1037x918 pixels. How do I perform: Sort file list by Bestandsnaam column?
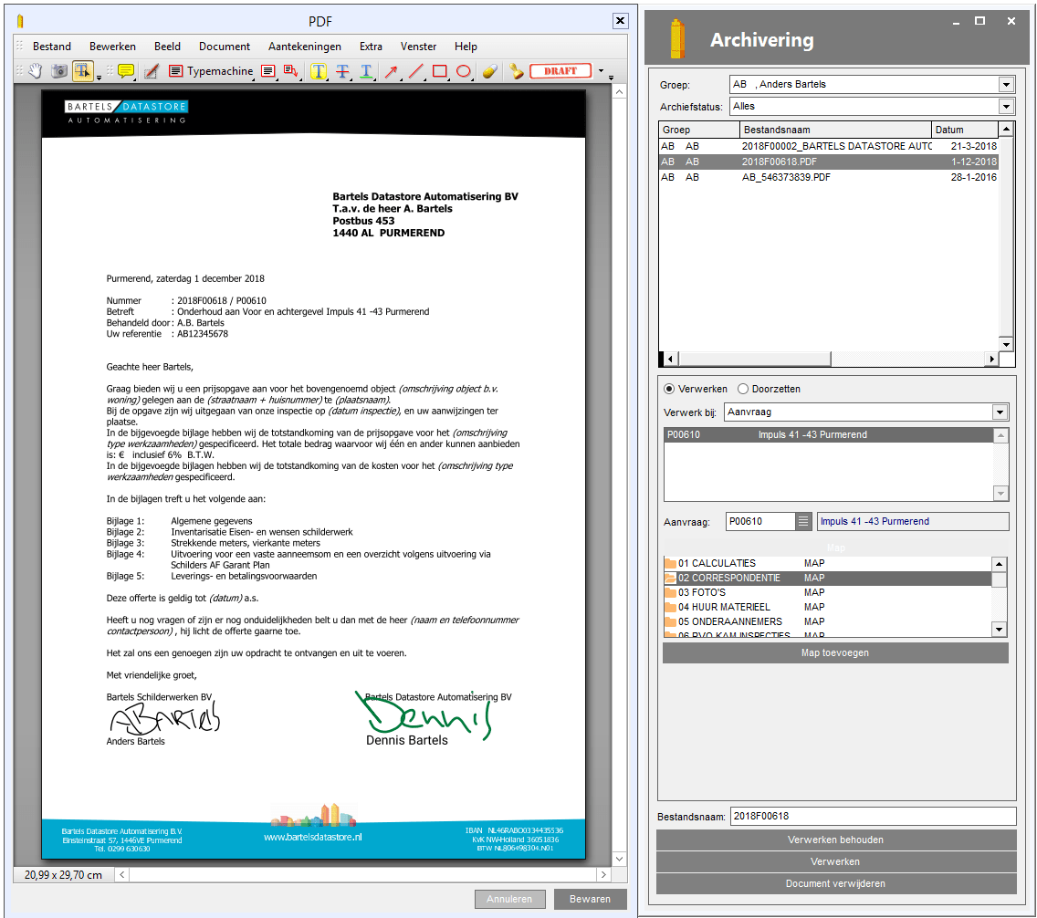(x=835, y=130)
